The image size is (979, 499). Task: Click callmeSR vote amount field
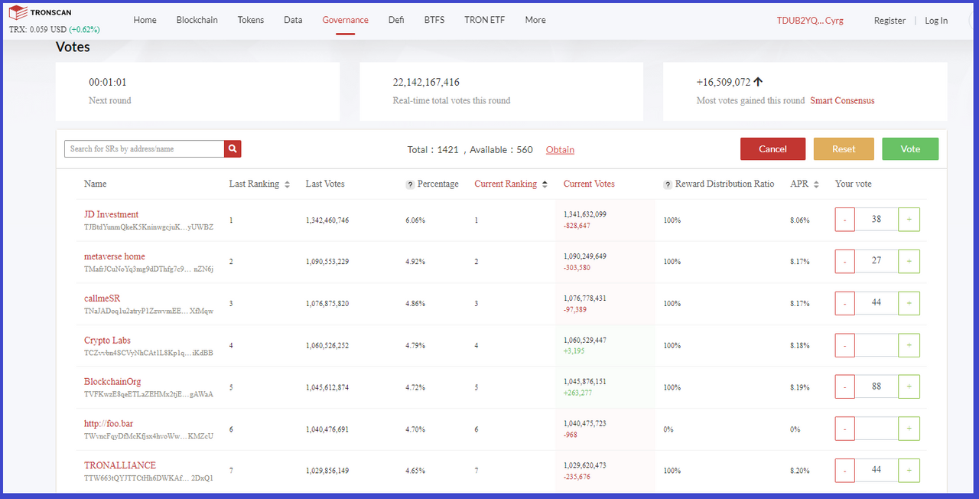pyautogui.click(x=877, y=303)
